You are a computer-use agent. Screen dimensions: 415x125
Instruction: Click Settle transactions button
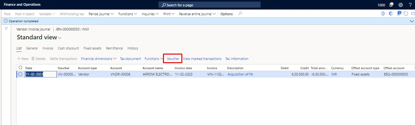tap(63, 59)
